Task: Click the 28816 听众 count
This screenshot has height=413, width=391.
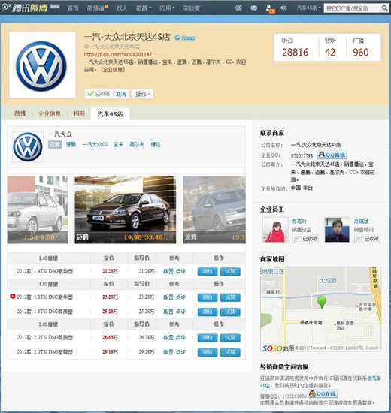Action: pyautogui.click(x=295, y=52)
